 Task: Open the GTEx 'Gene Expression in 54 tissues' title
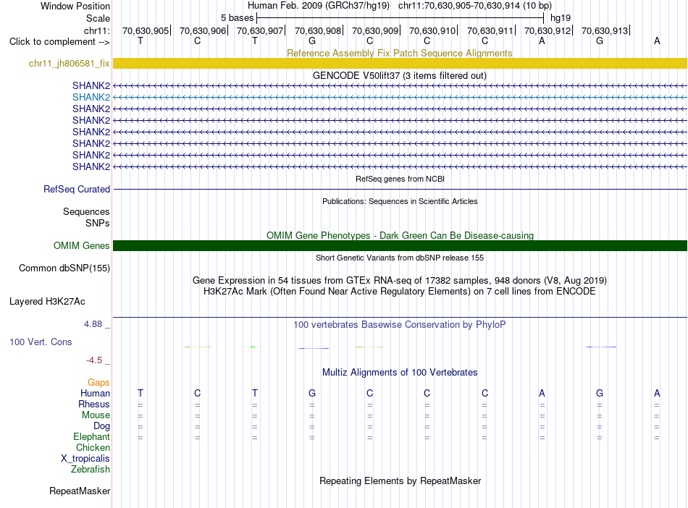click(x=400, y=281)
